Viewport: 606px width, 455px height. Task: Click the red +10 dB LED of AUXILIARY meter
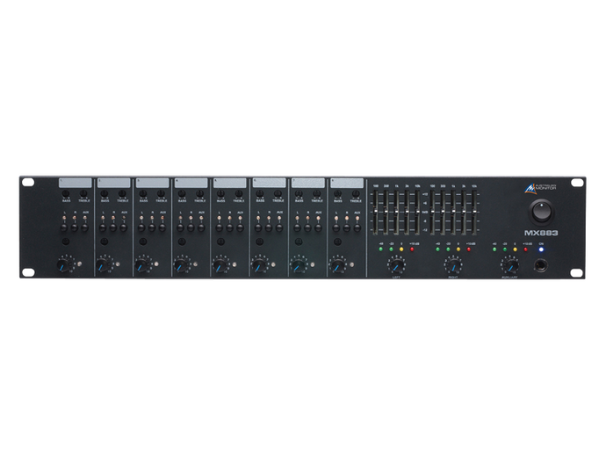(x=525, y=249)
